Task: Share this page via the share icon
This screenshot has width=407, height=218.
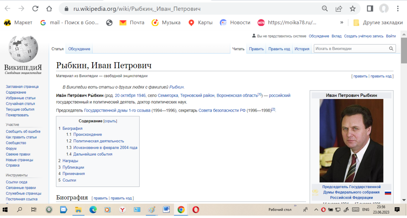Action: coord(339,9)
